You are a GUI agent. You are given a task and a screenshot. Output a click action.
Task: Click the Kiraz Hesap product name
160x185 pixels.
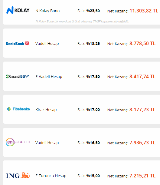pyautogui.click(x=46, y=110)
